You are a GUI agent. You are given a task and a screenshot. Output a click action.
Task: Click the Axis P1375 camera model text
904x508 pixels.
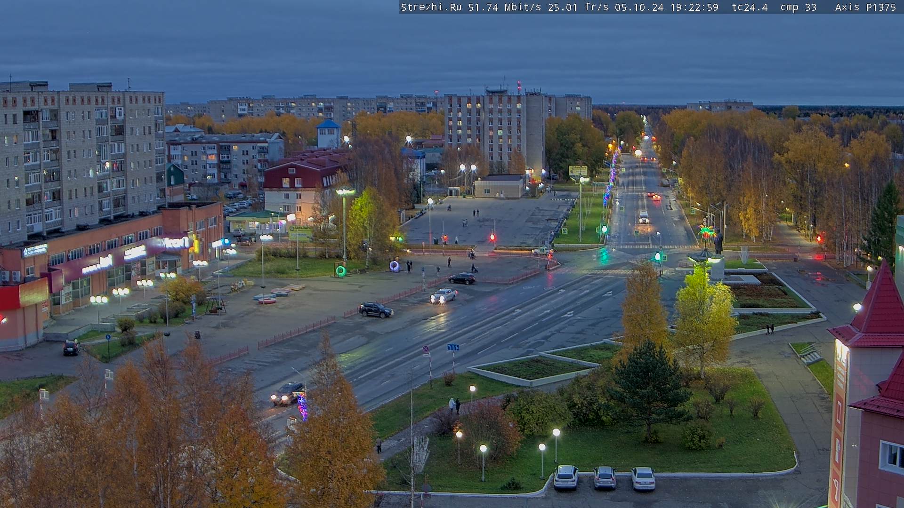[865, 7]
